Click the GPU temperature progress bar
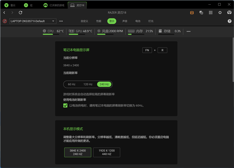 tap(77, 34)
